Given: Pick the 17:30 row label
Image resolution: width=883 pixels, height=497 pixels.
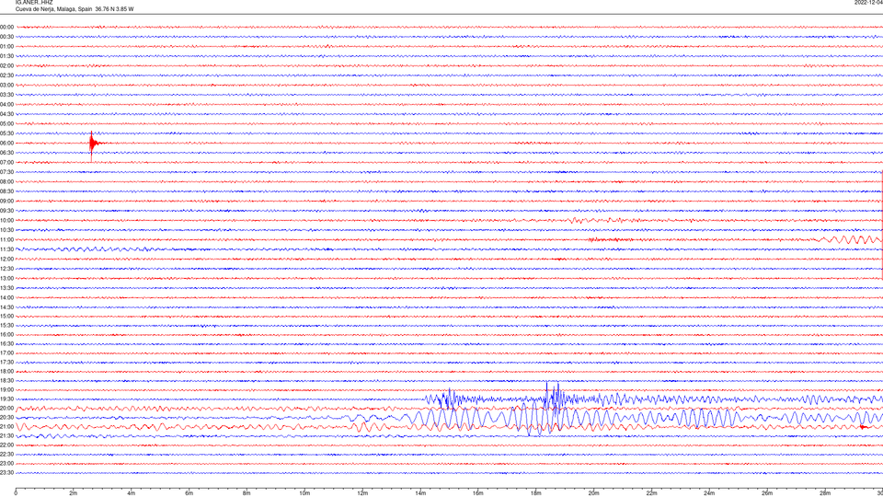Looking at the screenshot, I should 6,362.
